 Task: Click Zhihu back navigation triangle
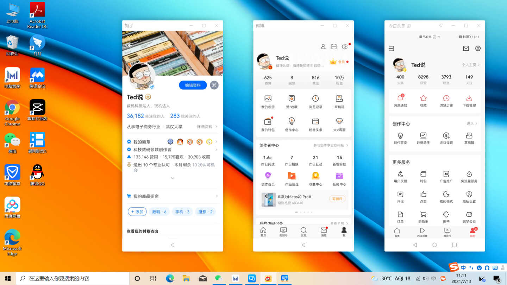pos(173,245)
